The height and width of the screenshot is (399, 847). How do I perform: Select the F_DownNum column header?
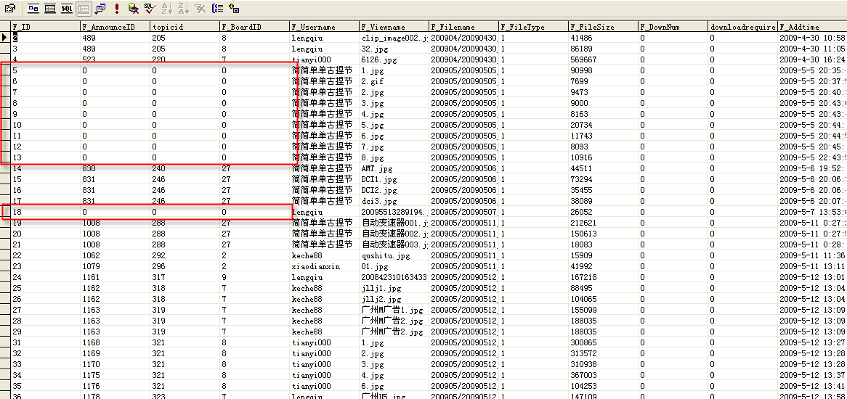(x=673, y=27)
